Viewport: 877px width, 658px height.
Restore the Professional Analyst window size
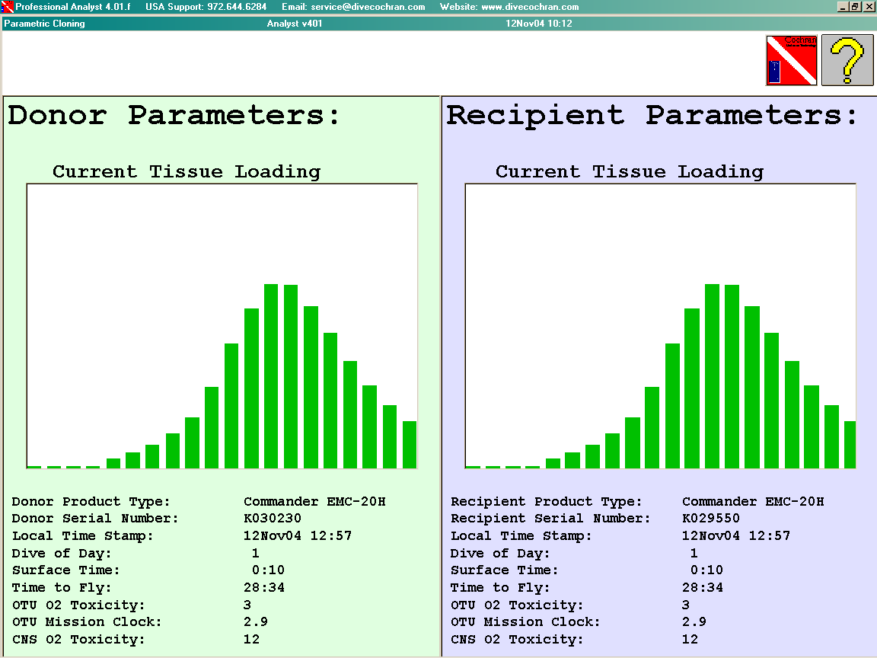855,7
